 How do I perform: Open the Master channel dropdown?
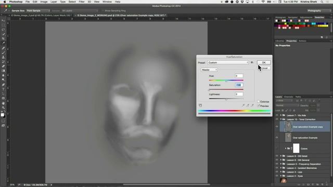[x=209, y=70]
